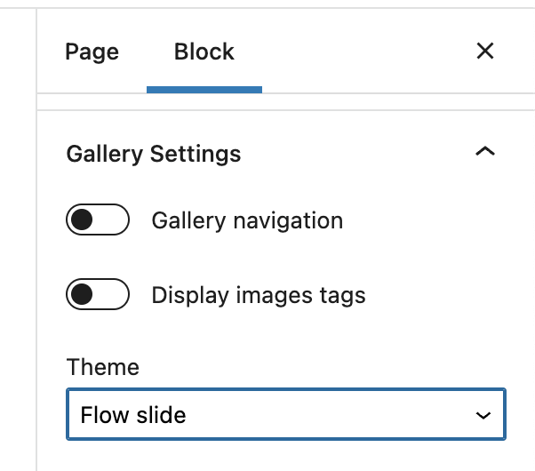
Task: Toggle the switch beside Gallery navigation
Action: [98, 220]
